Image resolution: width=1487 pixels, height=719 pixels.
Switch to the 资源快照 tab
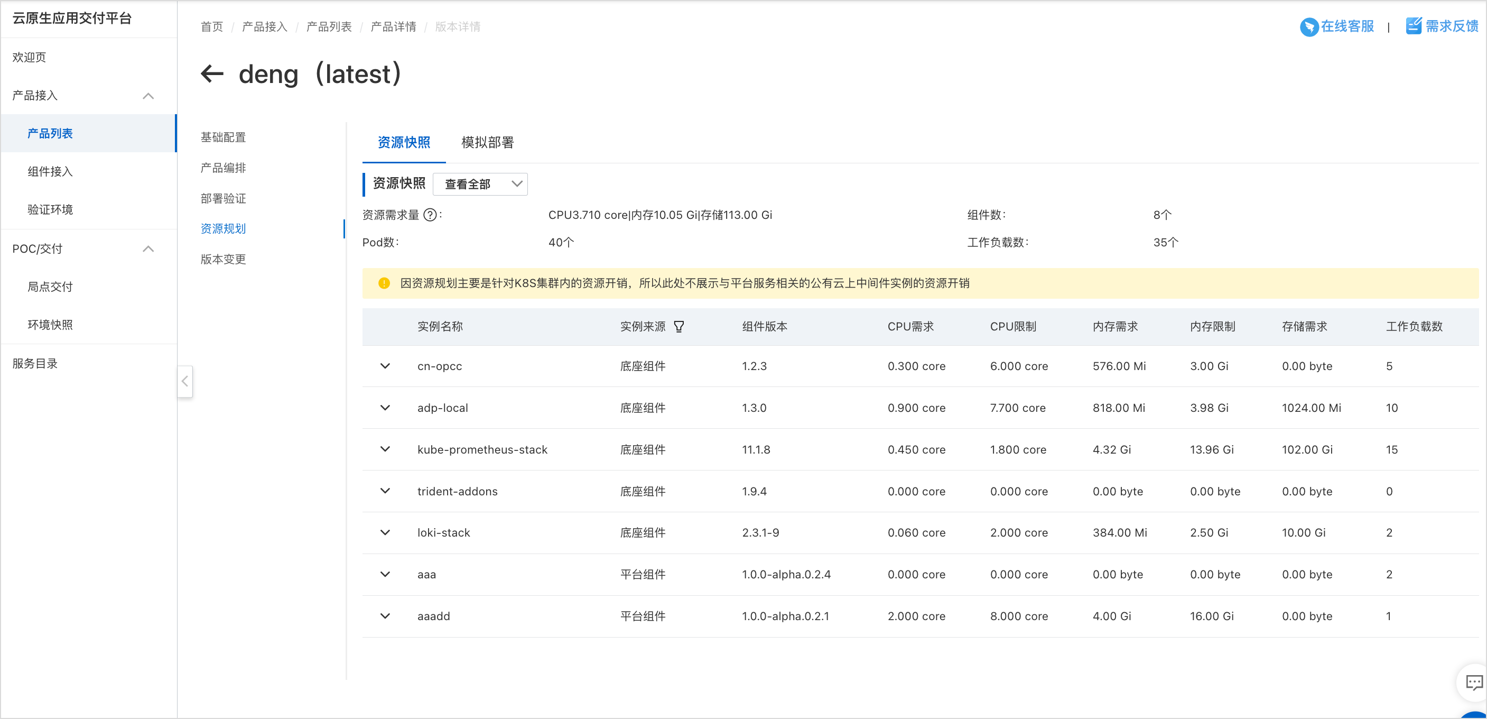pyautogui.click(x=404, y=143)
